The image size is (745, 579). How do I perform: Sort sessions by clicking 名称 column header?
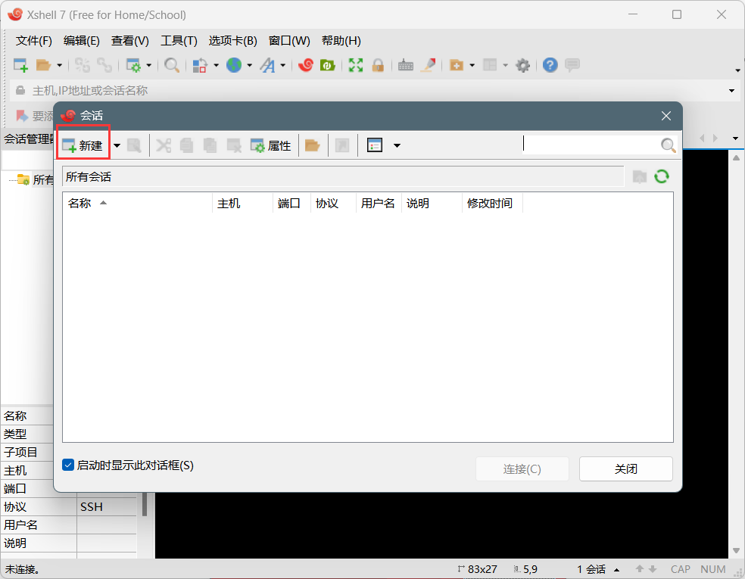(80, 203)
